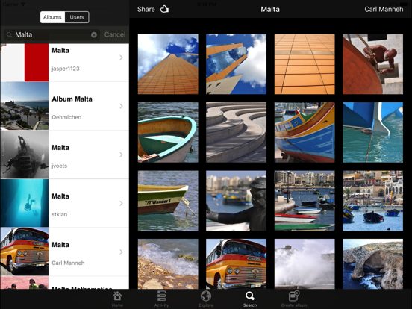Open the Malta album by stkian
412x309 pixels.
pyautogui.click(x=65, y=203)
